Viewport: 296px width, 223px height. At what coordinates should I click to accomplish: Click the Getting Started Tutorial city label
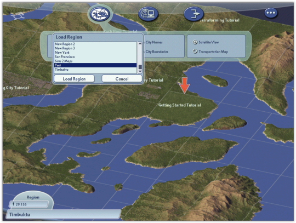pos(180,105)
